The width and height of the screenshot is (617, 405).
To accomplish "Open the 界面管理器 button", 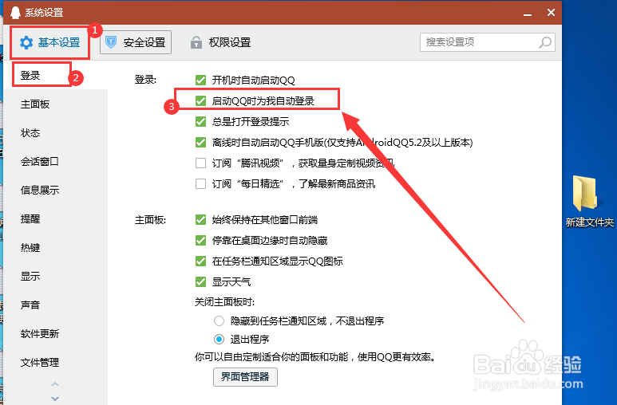I will point(245,377).
